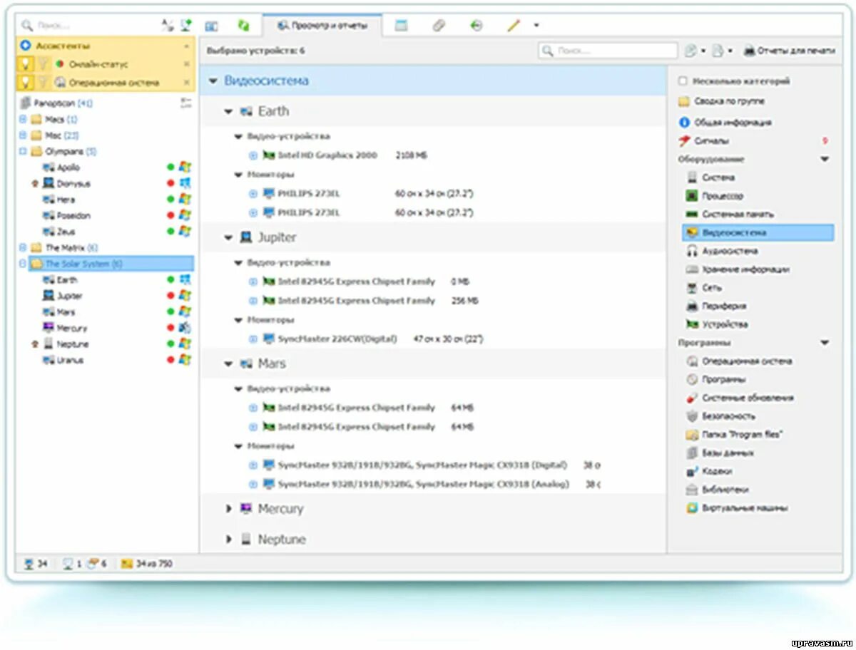Click the device search field in left panel

[89, 26]
